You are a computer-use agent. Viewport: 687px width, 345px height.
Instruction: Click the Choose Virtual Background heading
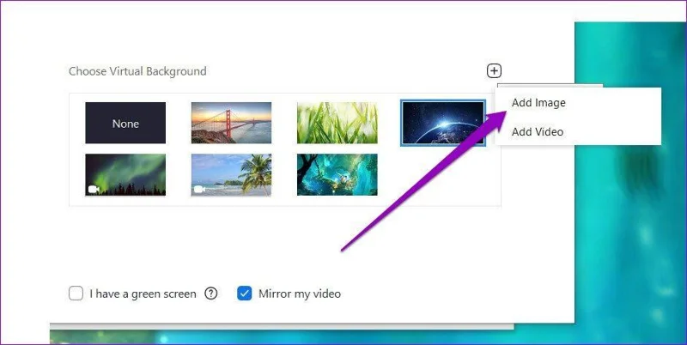[137, 71]
